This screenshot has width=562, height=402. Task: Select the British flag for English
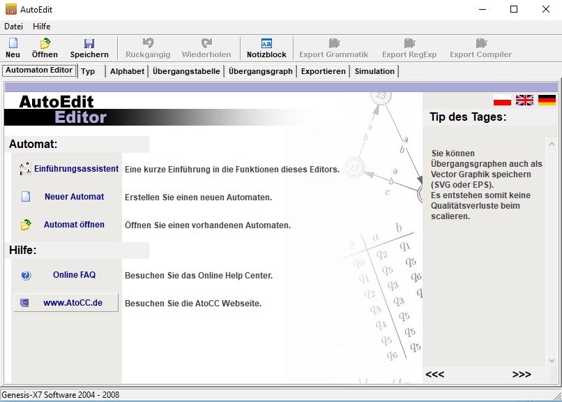[x=524, y=99]
